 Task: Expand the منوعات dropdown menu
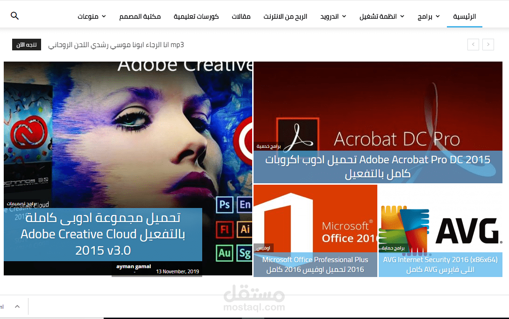pyautogui.click(x=92, y=16)
